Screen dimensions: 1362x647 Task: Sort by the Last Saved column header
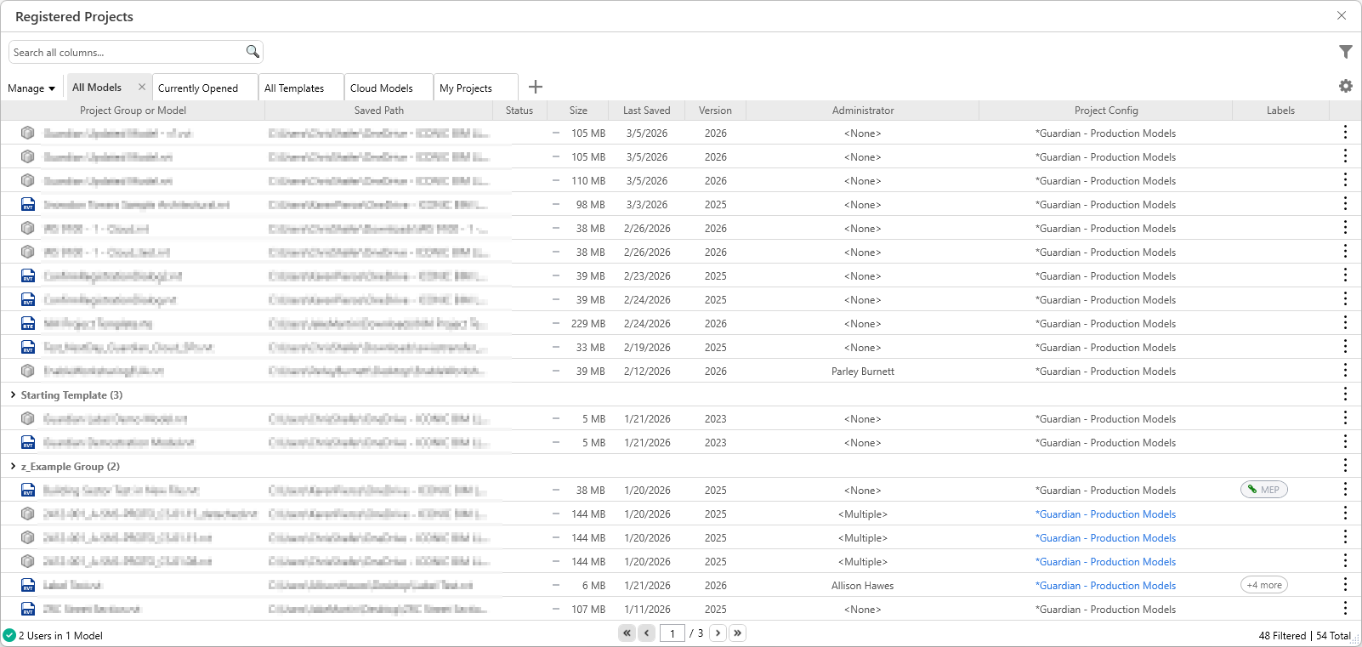[647, 111]
